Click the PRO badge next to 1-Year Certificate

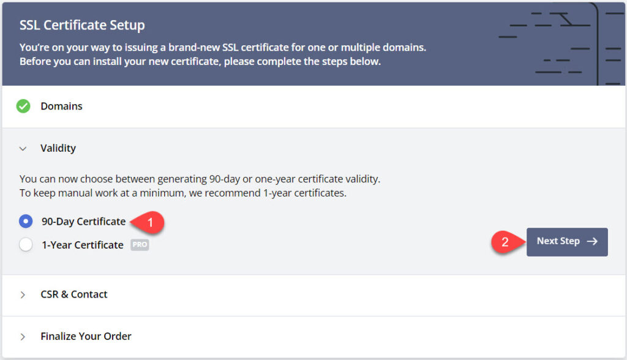(x=140, y=245)
